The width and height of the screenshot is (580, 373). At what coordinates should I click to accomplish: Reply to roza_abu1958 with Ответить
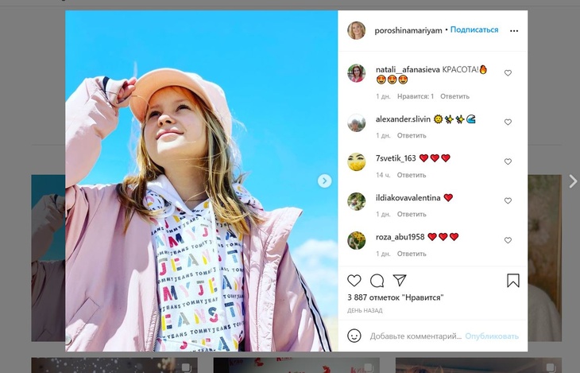[412, 254]
